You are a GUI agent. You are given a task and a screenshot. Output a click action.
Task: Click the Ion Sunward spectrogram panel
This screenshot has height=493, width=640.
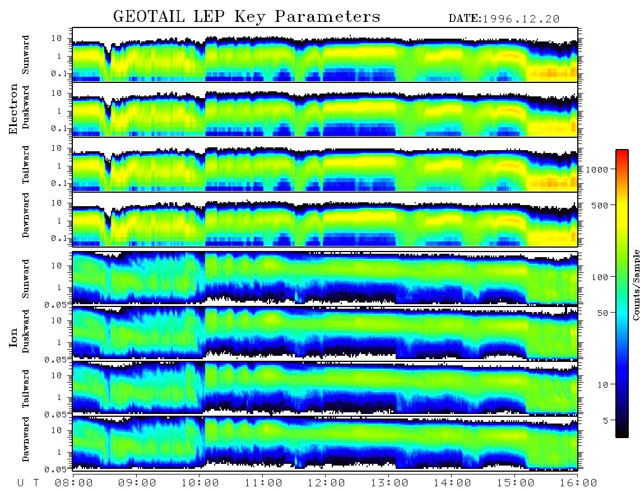[325, 278]
